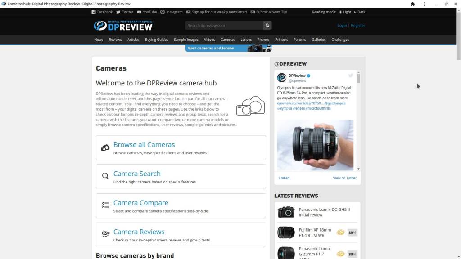The height and width of the screenshot is (259, 461).
Task: Open the Twitter bird icon in top bar
Action: tap(118, 12)
